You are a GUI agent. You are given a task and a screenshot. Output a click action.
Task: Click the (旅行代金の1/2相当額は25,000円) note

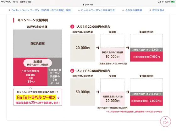tap(113, 108)
